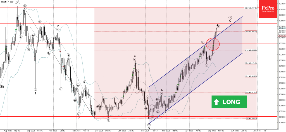
Task: Click the wave C label under (2)
Action: coord(230,21)
